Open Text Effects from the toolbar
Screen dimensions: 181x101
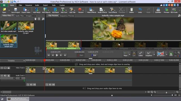coord(113,10)
